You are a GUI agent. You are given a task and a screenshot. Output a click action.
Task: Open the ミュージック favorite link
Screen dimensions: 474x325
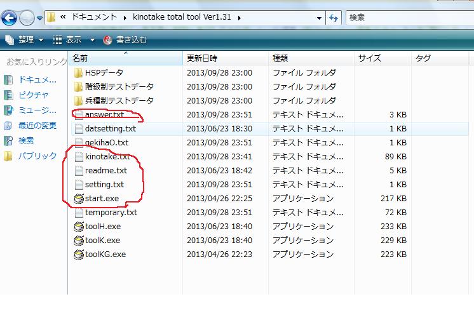(37, 110)
